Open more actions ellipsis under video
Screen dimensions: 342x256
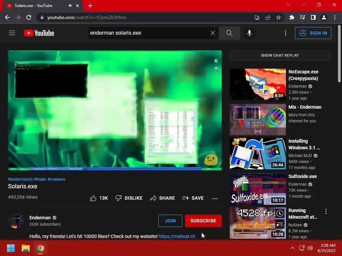pos(215,198)
